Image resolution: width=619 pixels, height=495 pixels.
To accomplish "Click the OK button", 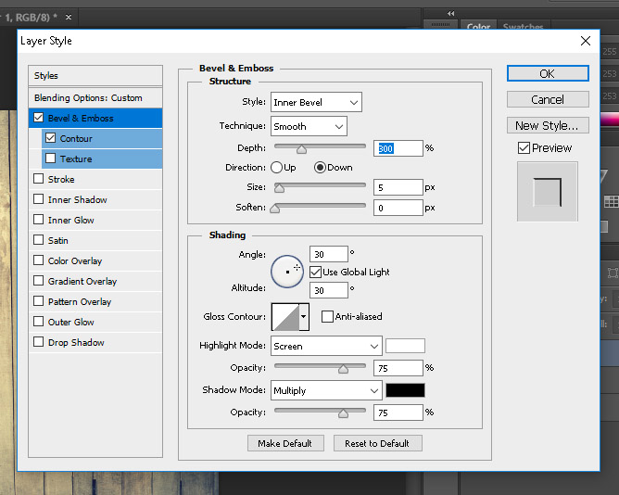I will [x=547, y=73].
